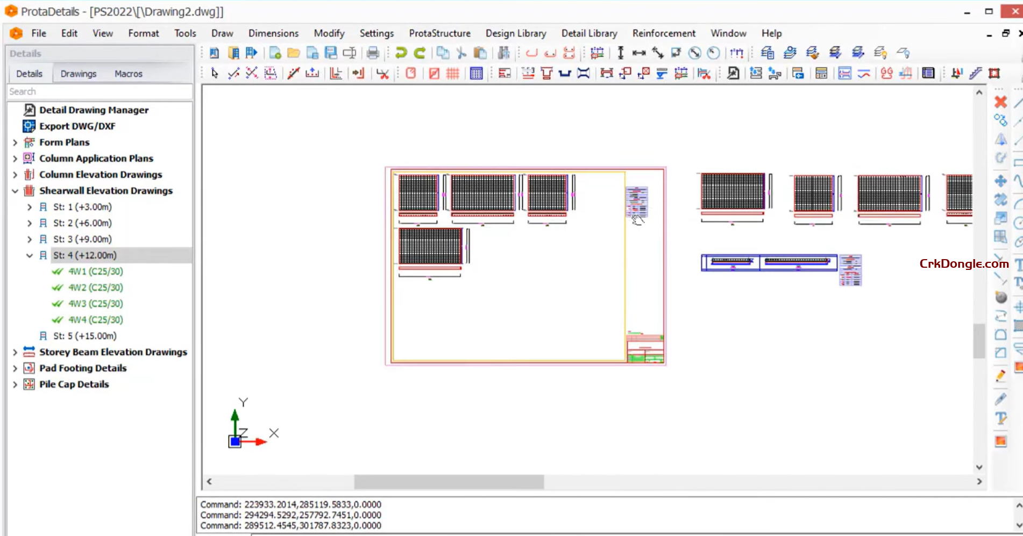
Task: Click the Print icon in the toolbar
Action: [x=373, y=53]
